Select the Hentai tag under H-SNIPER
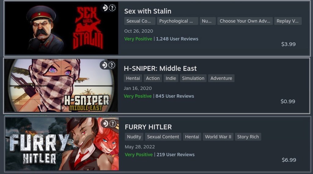Viewport: 313px width, 174px height. coord(133,78)
